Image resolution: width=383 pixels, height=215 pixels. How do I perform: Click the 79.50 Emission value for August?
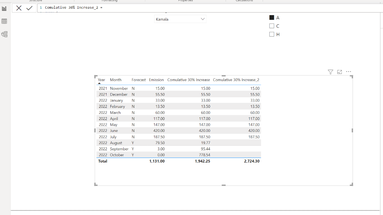[160, 143]
